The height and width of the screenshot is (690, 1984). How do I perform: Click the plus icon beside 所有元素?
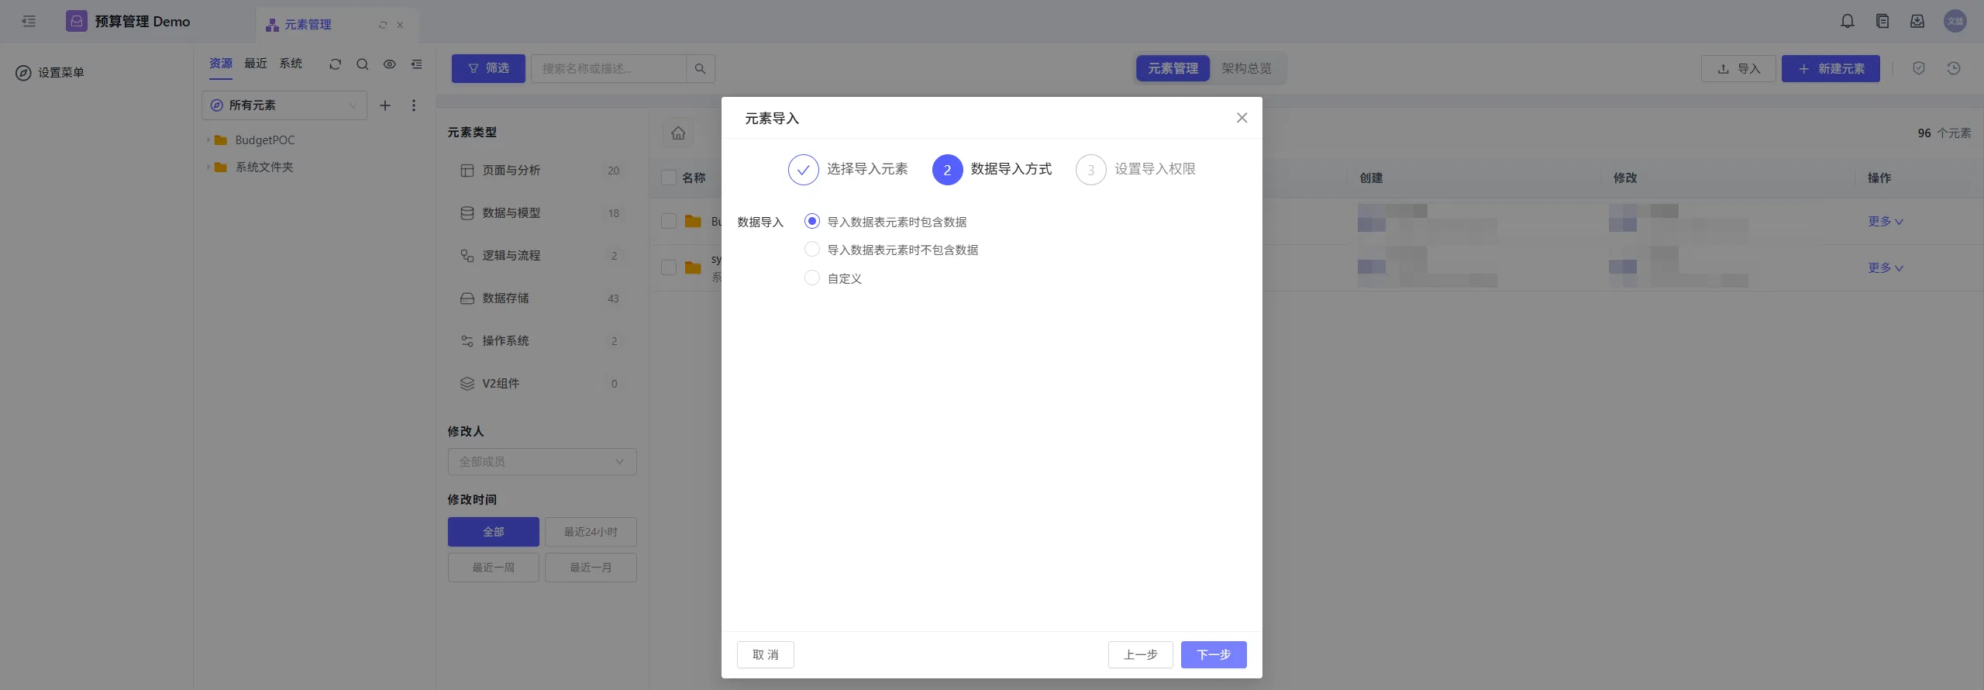[x=384, y=105]
